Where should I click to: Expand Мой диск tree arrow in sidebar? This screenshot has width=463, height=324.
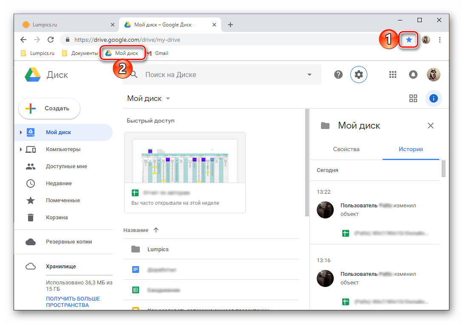pyautogui.click(x=21, y=132)
